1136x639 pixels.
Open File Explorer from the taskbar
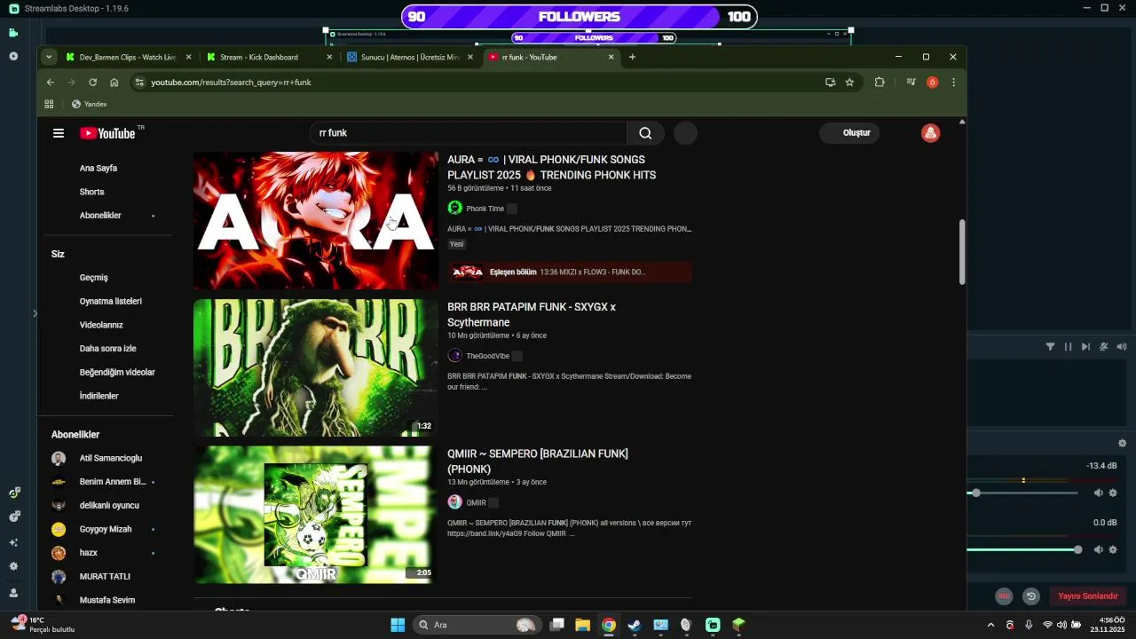582,625
